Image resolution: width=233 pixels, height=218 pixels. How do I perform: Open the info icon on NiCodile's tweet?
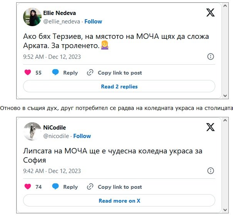click(211, 171)
